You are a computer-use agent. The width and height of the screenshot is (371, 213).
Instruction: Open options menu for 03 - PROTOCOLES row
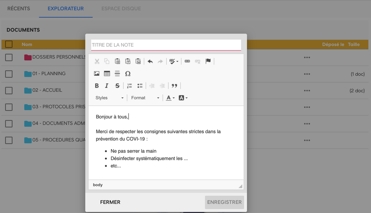[x=307, y=107]
